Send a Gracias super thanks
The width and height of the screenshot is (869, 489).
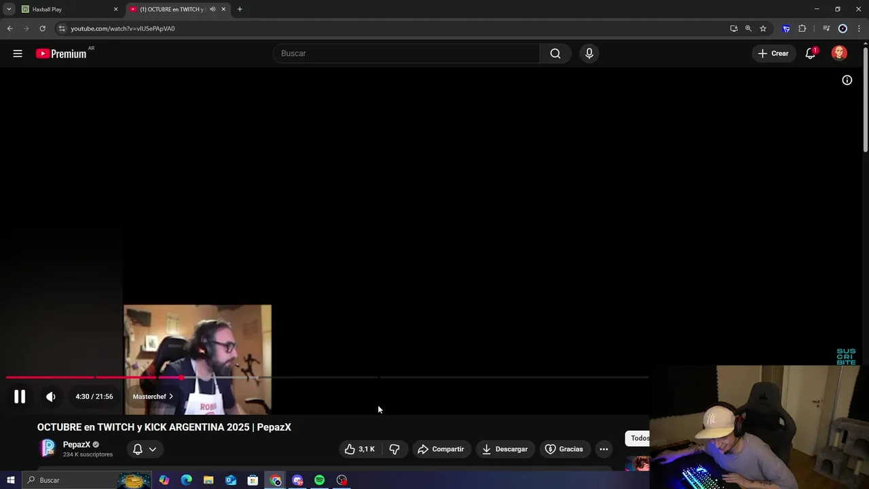564,449
